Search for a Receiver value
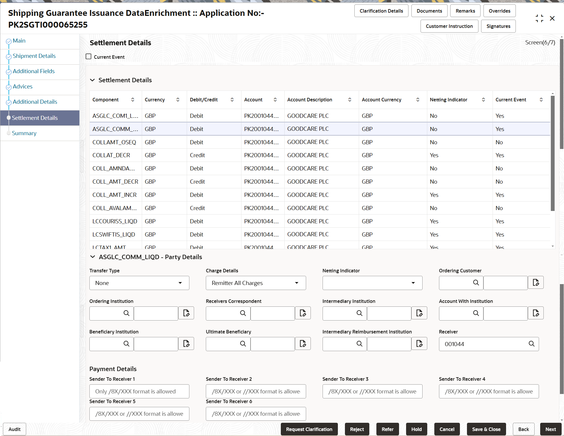 click(x=532, y=344)
